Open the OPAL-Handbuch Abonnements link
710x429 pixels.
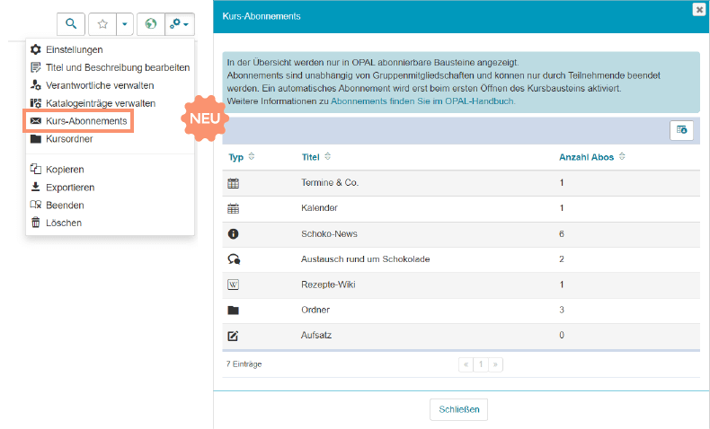[422, 101]
